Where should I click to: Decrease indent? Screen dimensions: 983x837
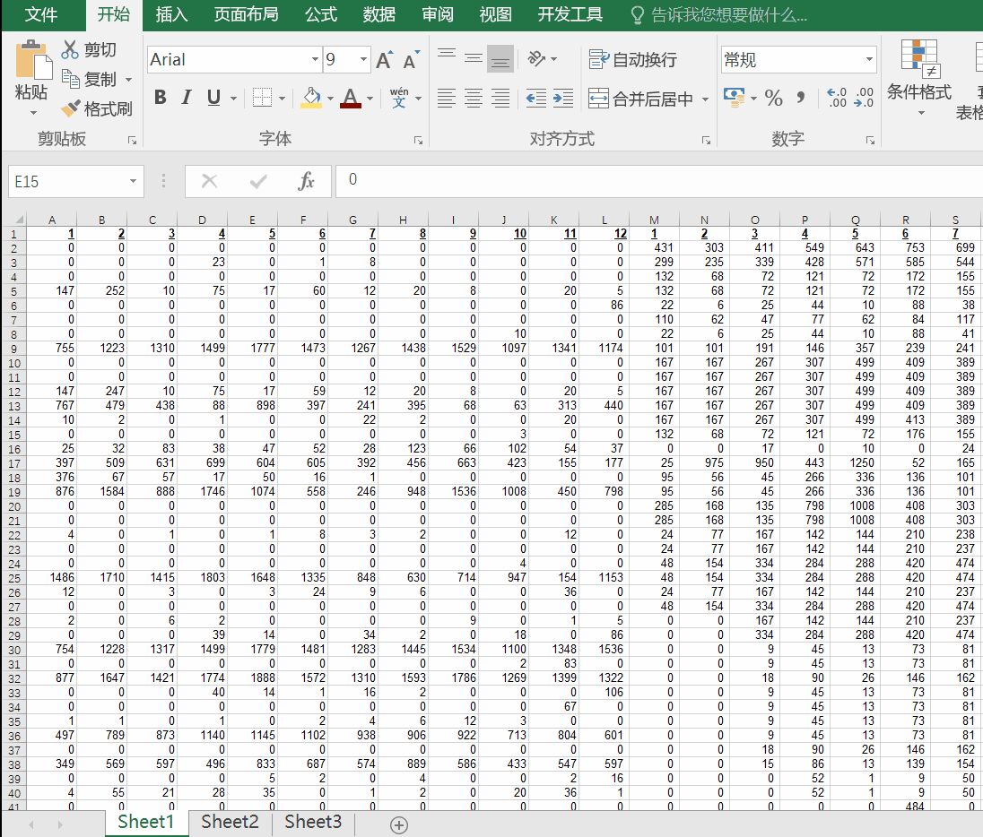pos(536,98)
